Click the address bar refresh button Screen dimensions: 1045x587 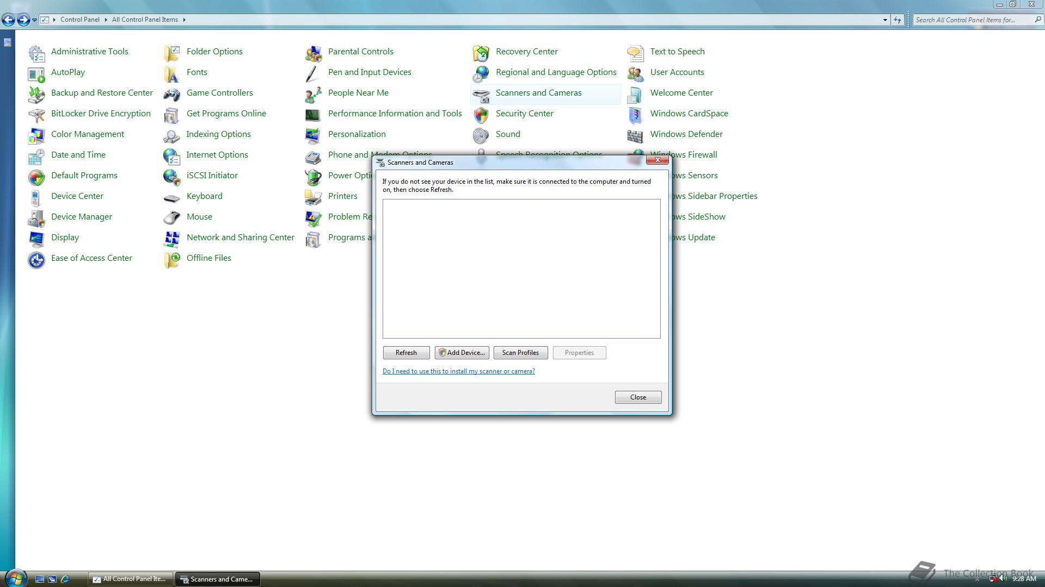tap(898, 20)
